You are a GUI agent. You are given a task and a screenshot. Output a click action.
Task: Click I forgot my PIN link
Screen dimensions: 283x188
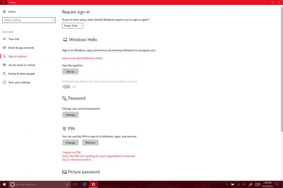pyautogui.click(x=72, y=152)
